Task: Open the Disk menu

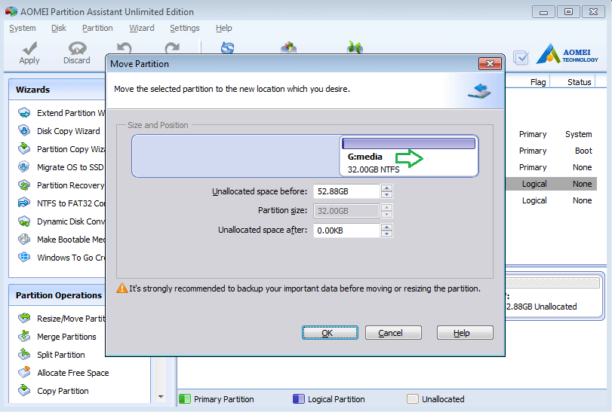Action: [59, 28]
